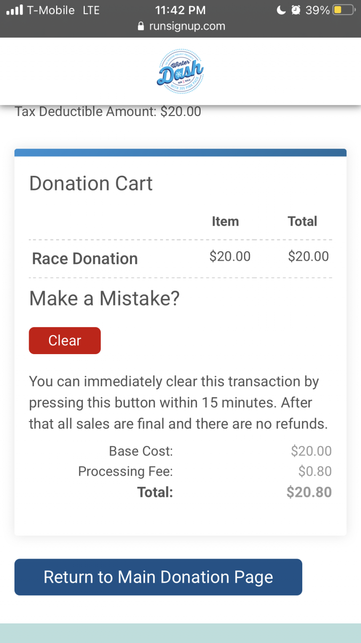361x643 pixels.
Task: Tap the Make a Mistake? heading
Action: point(104,299)
